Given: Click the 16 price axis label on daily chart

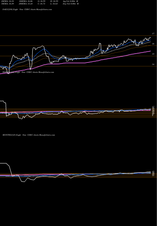Looking at the screenshot, I should click(153, 44).
